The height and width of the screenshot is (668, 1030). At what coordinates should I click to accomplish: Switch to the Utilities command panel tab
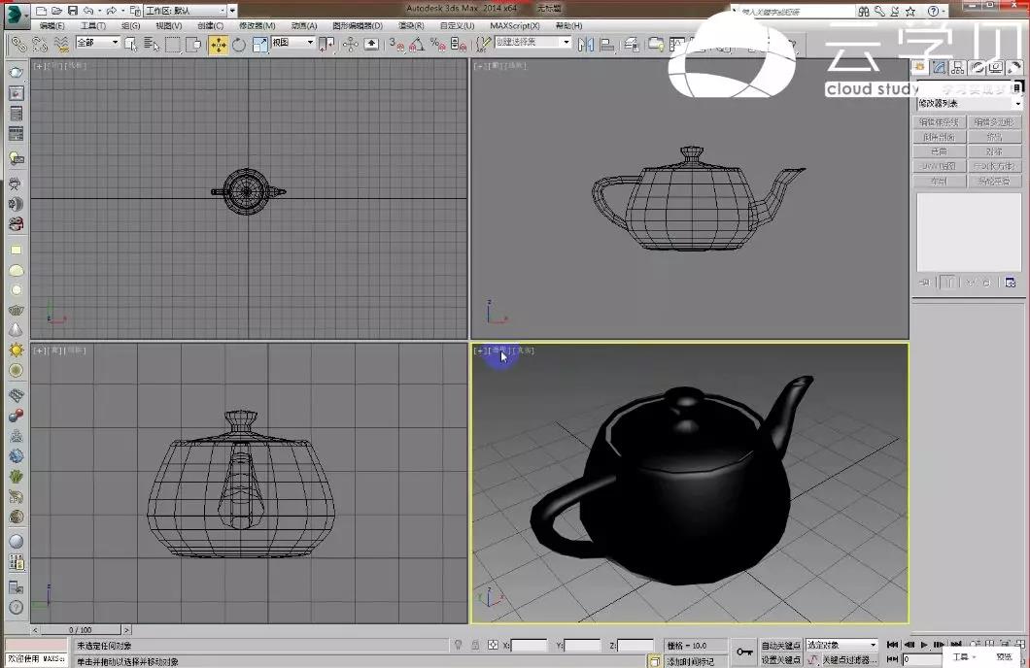(x=1014, y=67)
